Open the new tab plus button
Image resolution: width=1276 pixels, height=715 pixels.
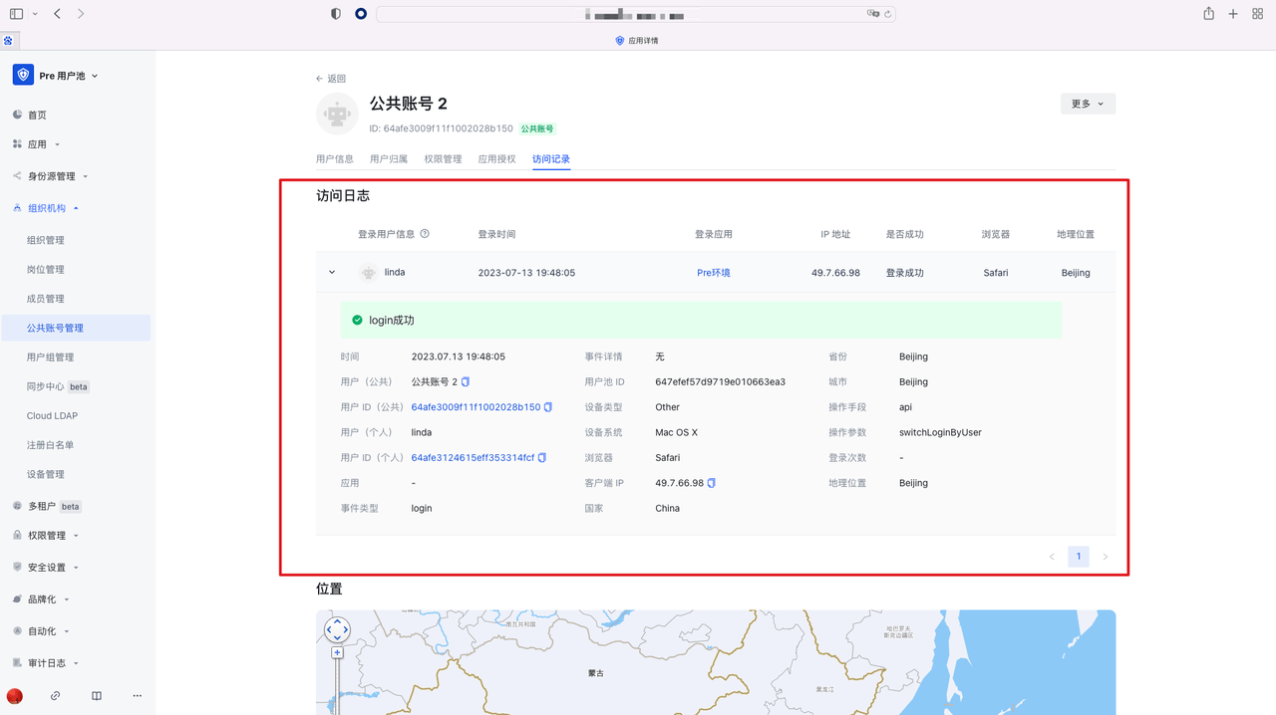1233,14
